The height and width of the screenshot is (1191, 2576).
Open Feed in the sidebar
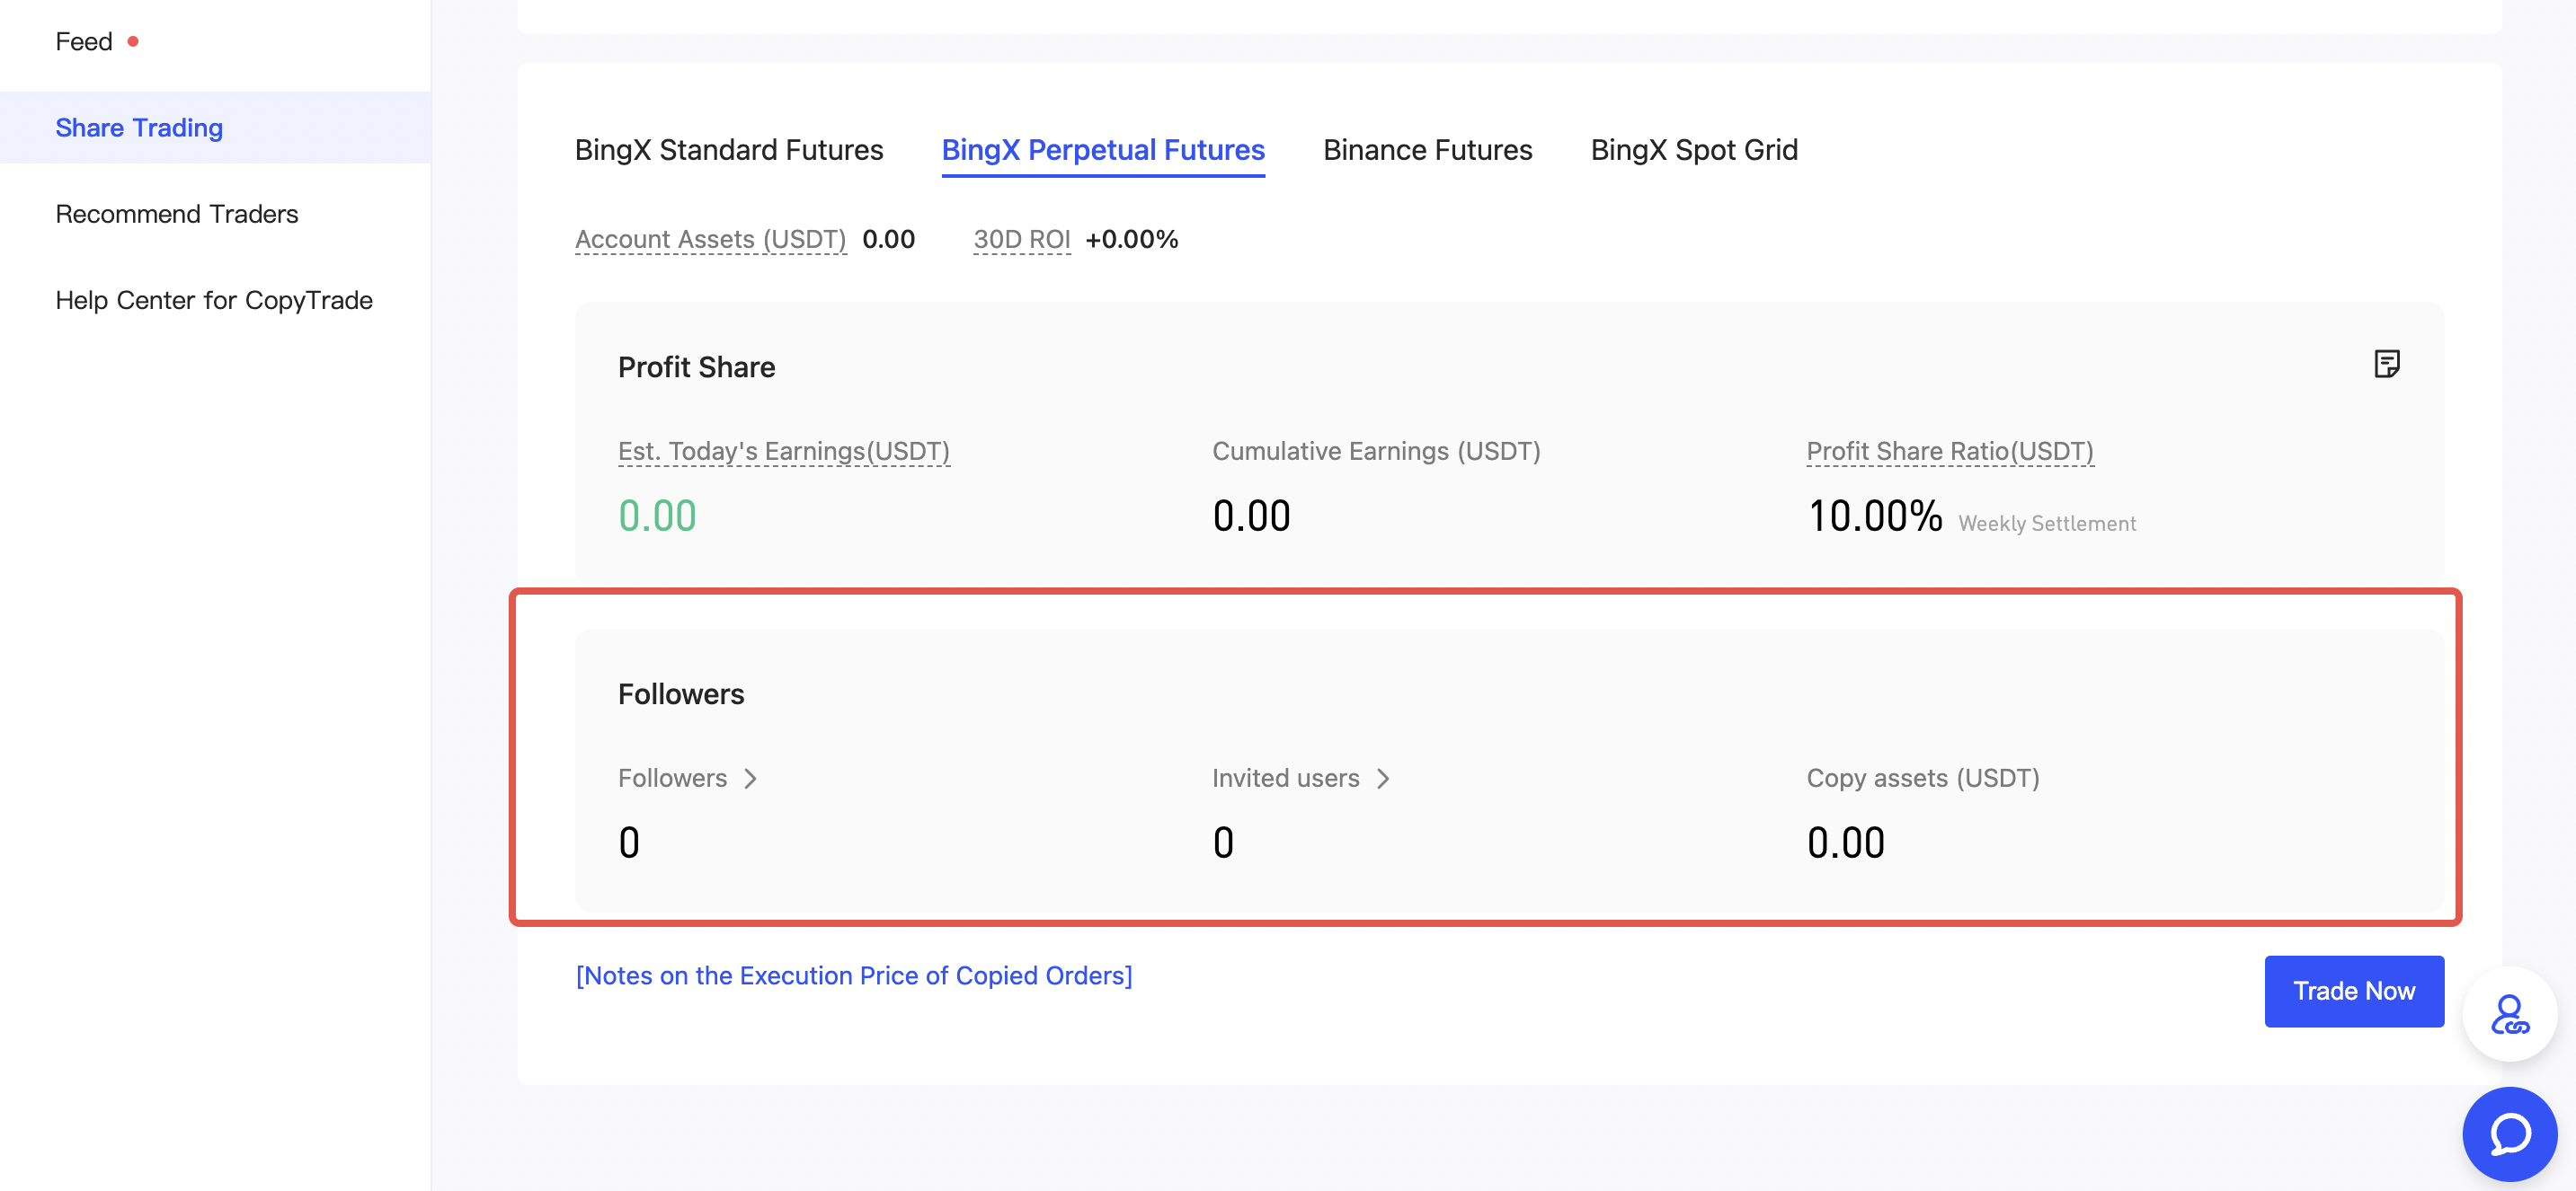coord(84,42)
